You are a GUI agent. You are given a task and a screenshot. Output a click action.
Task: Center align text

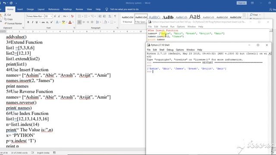[x=84, y=22]
